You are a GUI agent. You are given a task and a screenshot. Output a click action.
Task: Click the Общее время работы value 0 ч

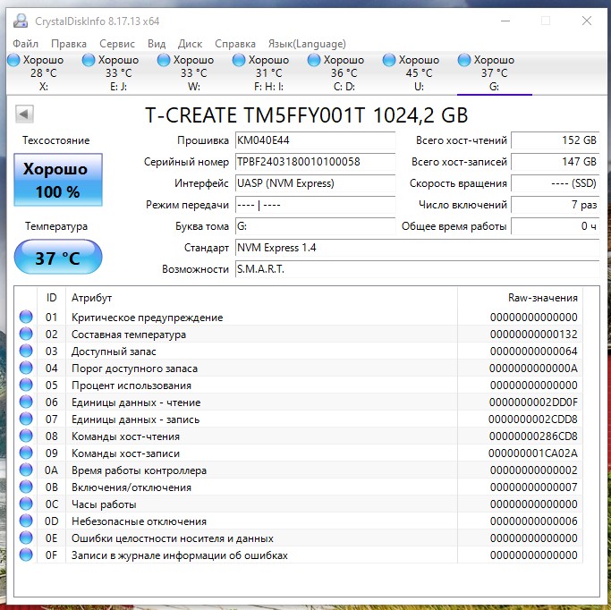556,226
